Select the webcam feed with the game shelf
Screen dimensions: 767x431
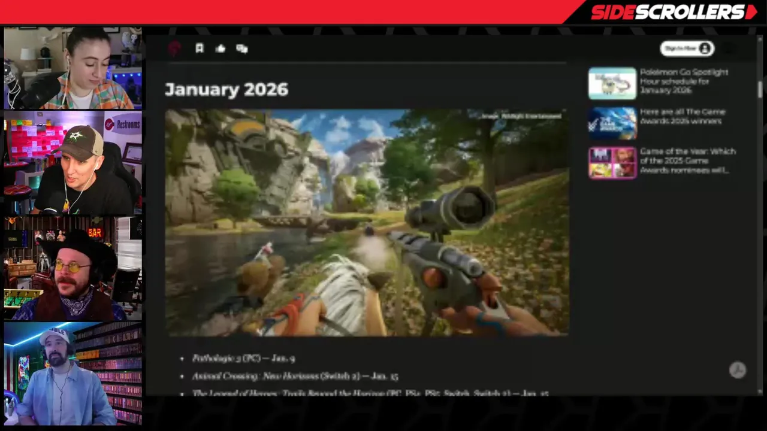(x=73, y=374)
